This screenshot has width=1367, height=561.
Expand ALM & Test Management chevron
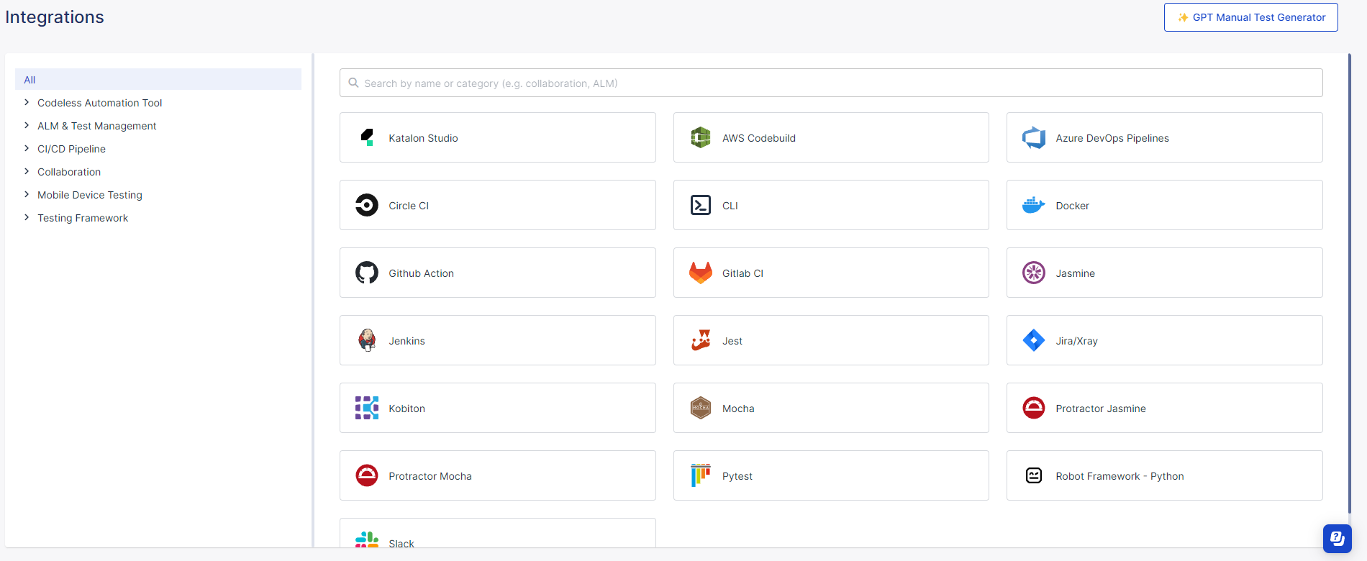pos(27,126)
